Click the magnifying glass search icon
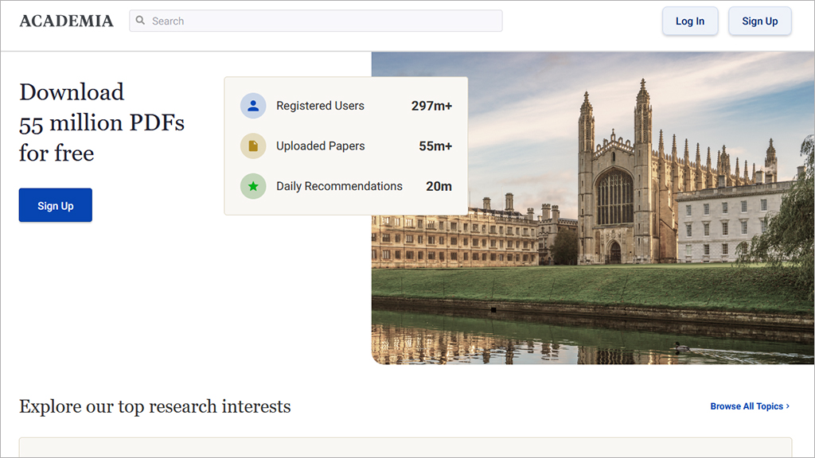The image size is (815, 458). tap(141, 21)
